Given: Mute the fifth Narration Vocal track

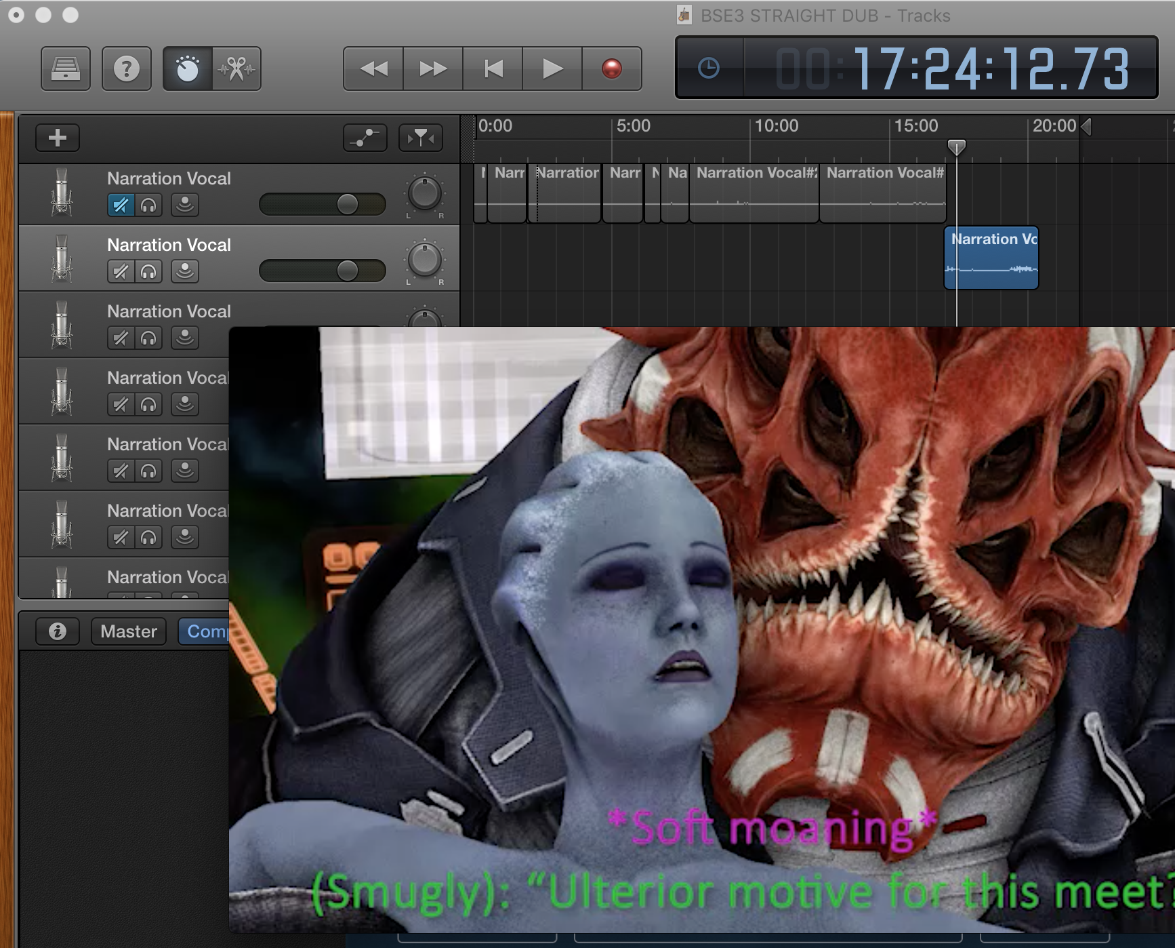Looking at the screenshot, I should point(121,471).
